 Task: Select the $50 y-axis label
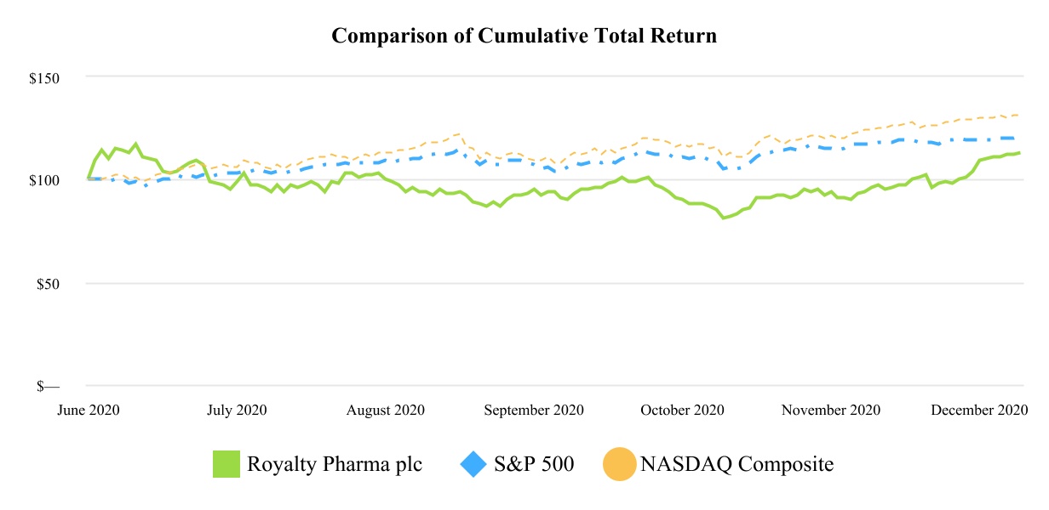(45, 284)
